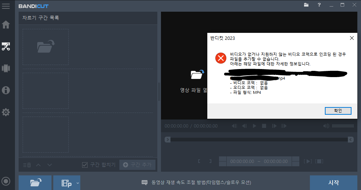The width and height of the screenshot is (361, 190).
Task: Click the '비디오 코덱 : 없음' line
Action: click(249, 83)
